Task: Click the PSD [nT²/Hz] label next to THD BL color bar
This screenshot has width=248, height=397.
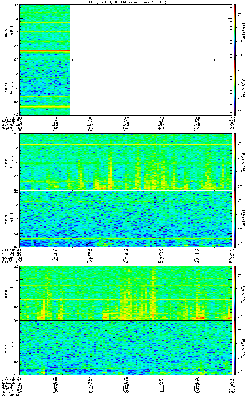Action: click(244, 162)
